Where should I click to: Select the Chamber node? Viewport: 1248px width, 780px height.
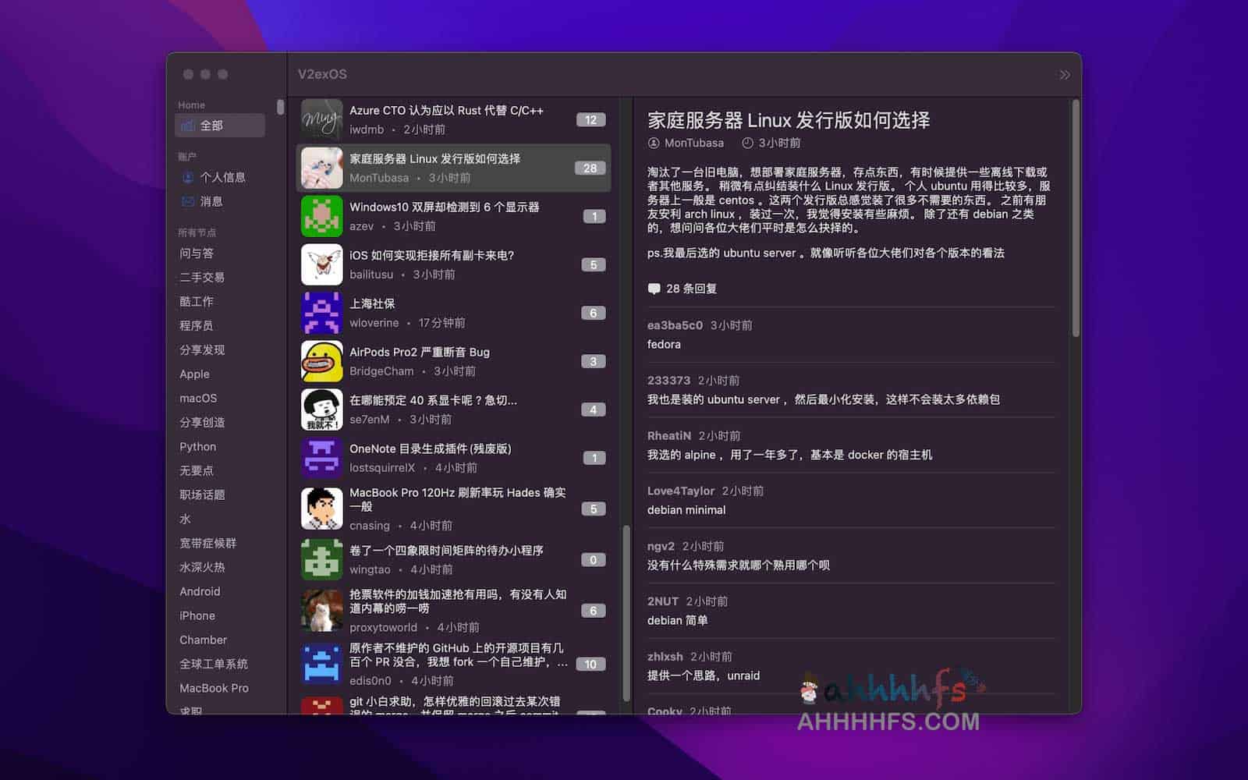(x=203, y=640)
